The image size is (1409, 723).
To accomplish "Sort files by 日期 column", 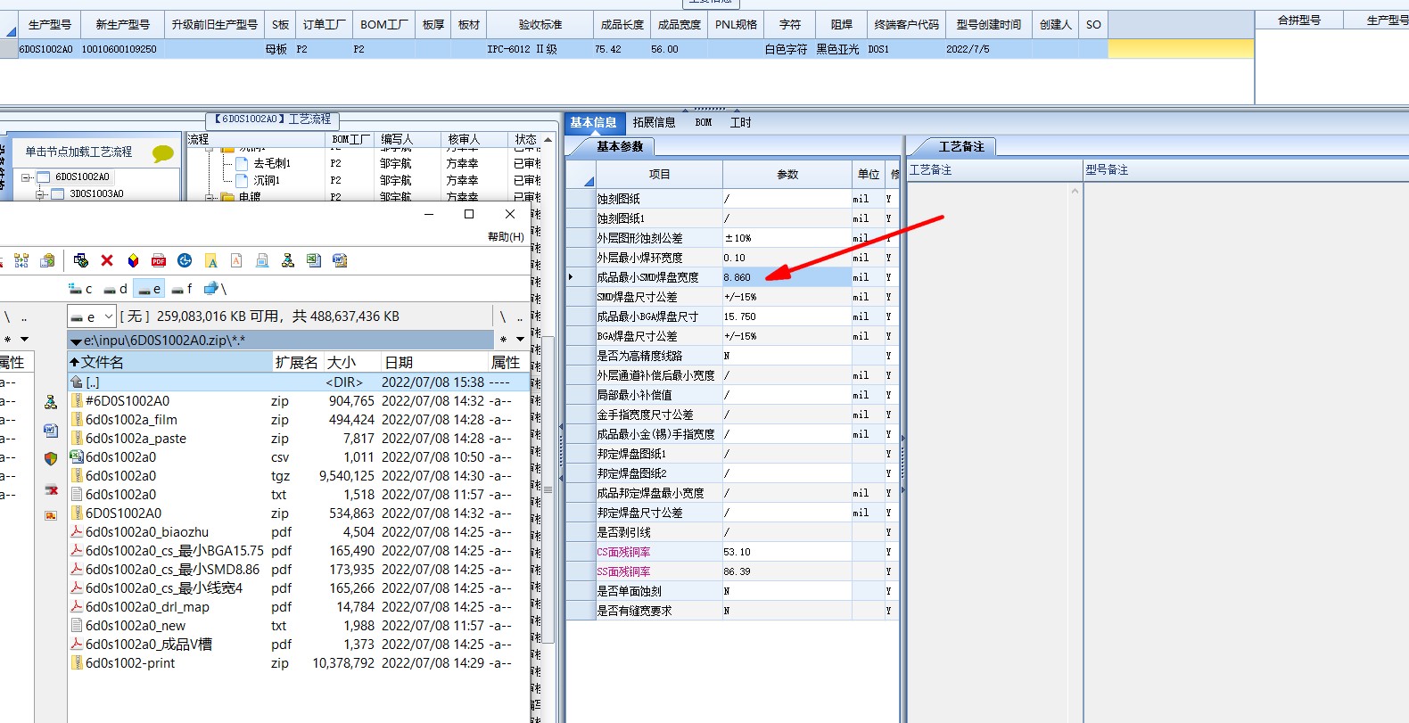I will tap(434, 362).
